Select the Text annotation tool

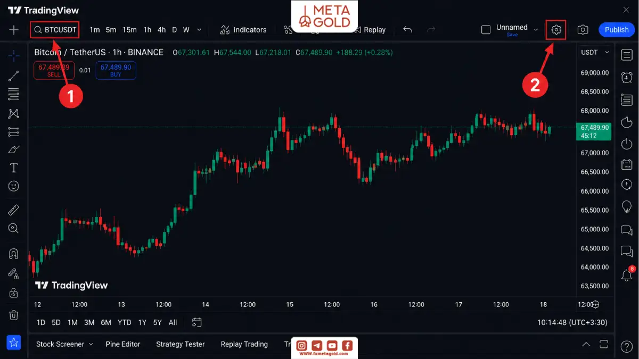[14, 168]
